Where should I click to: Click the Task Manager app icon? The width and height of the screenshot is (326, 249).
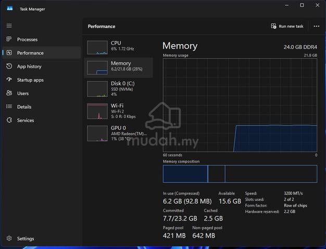coord(9,8)
